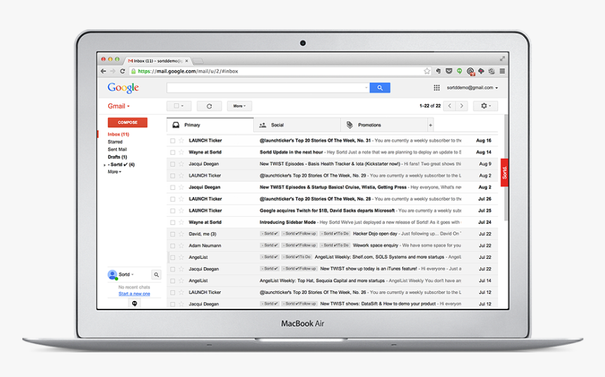Image resolution: width=605 pixels, height=377 pixels.
Task: Open AngelList Weekly: Shelf.com email
Action: click(333, 257)
